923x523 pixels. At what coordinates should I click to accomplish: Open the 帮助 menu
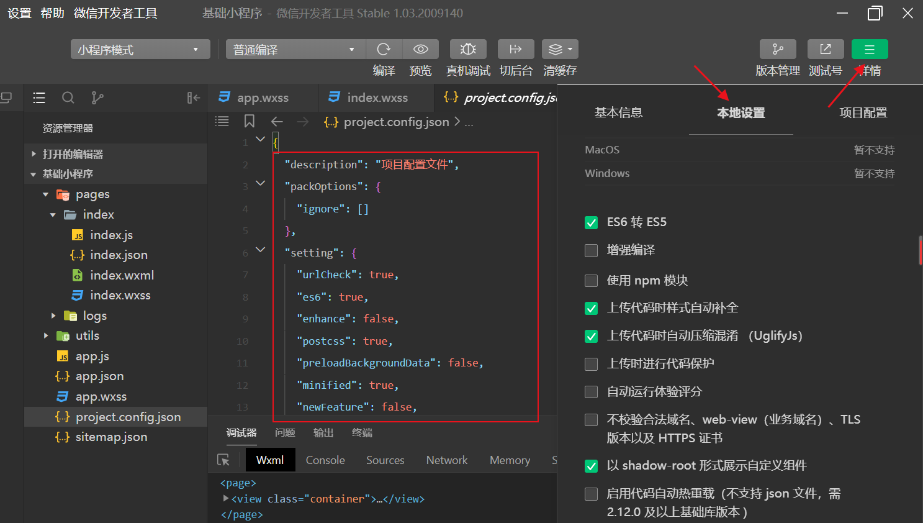tap(52, 13)
